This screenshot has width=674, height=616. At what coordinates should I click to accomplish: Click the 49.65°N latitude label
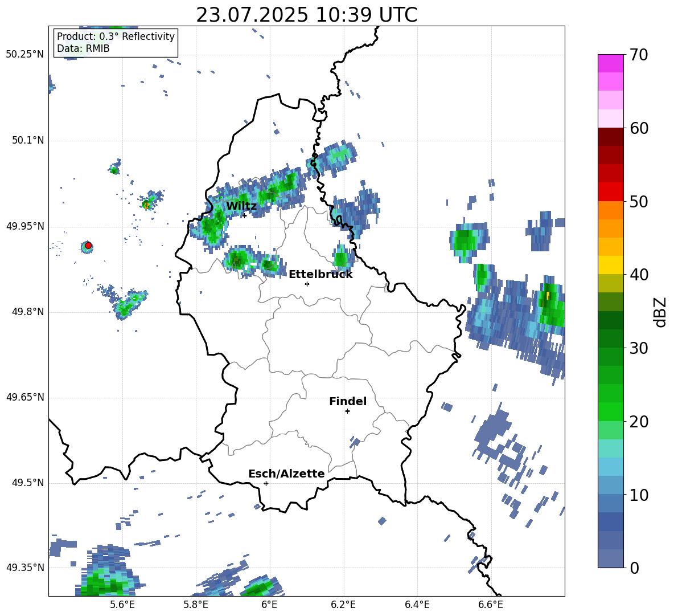coord(25,397)
